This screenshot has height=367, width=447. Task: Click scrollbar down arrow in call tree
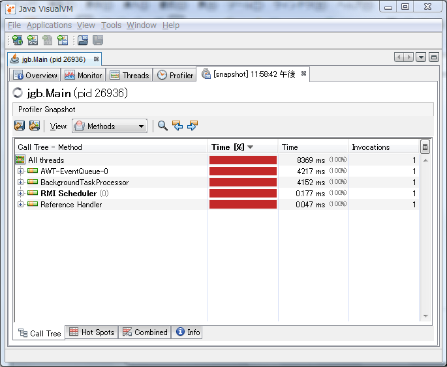point(425,316)
